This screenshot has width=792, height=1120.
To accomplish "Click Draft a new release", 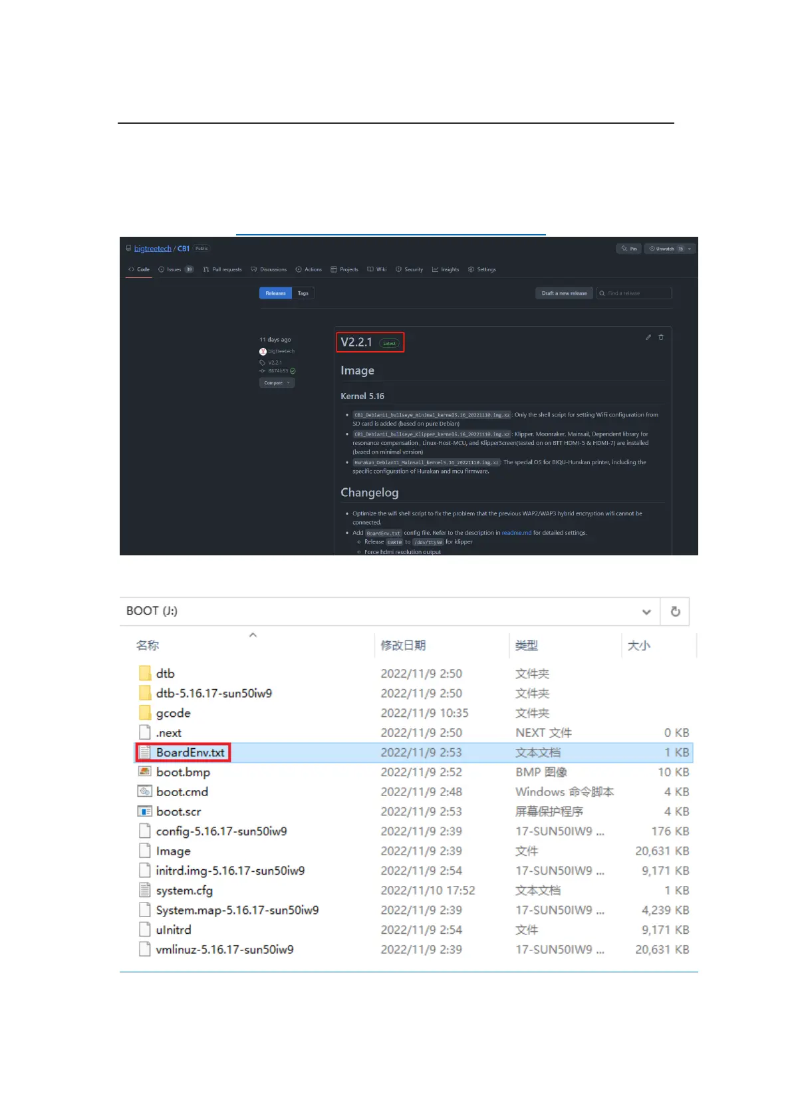I will pos(564,293).
